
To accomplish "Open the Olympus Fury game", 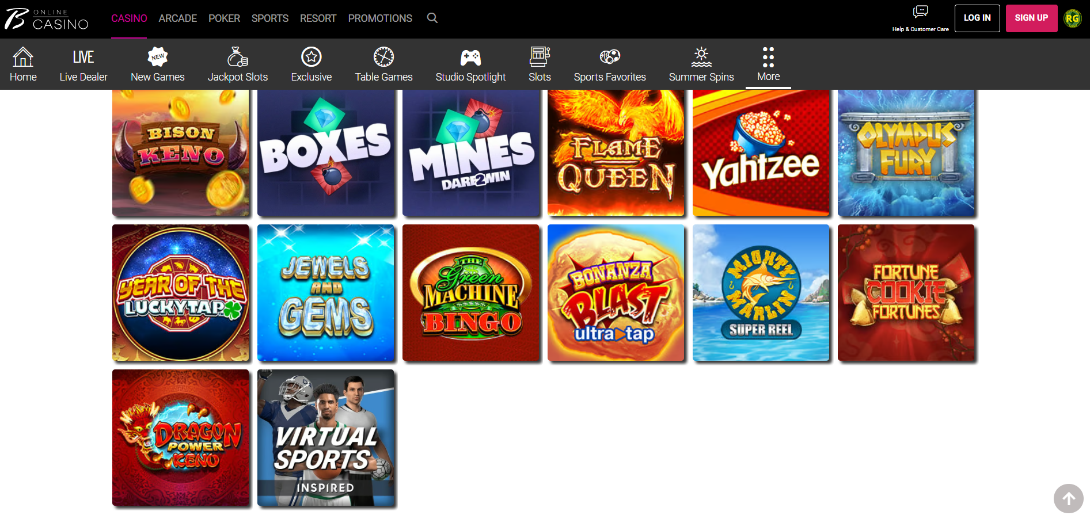I will [x=906, y=152].
